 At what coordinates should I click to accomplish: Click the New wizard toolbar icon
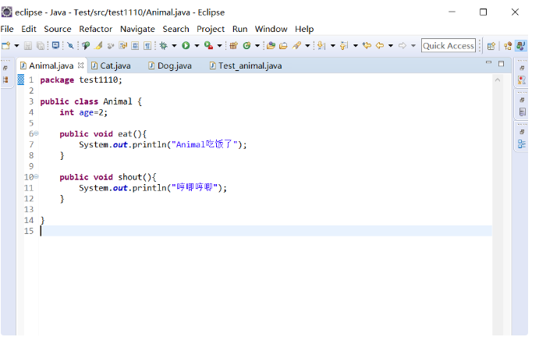5,46
